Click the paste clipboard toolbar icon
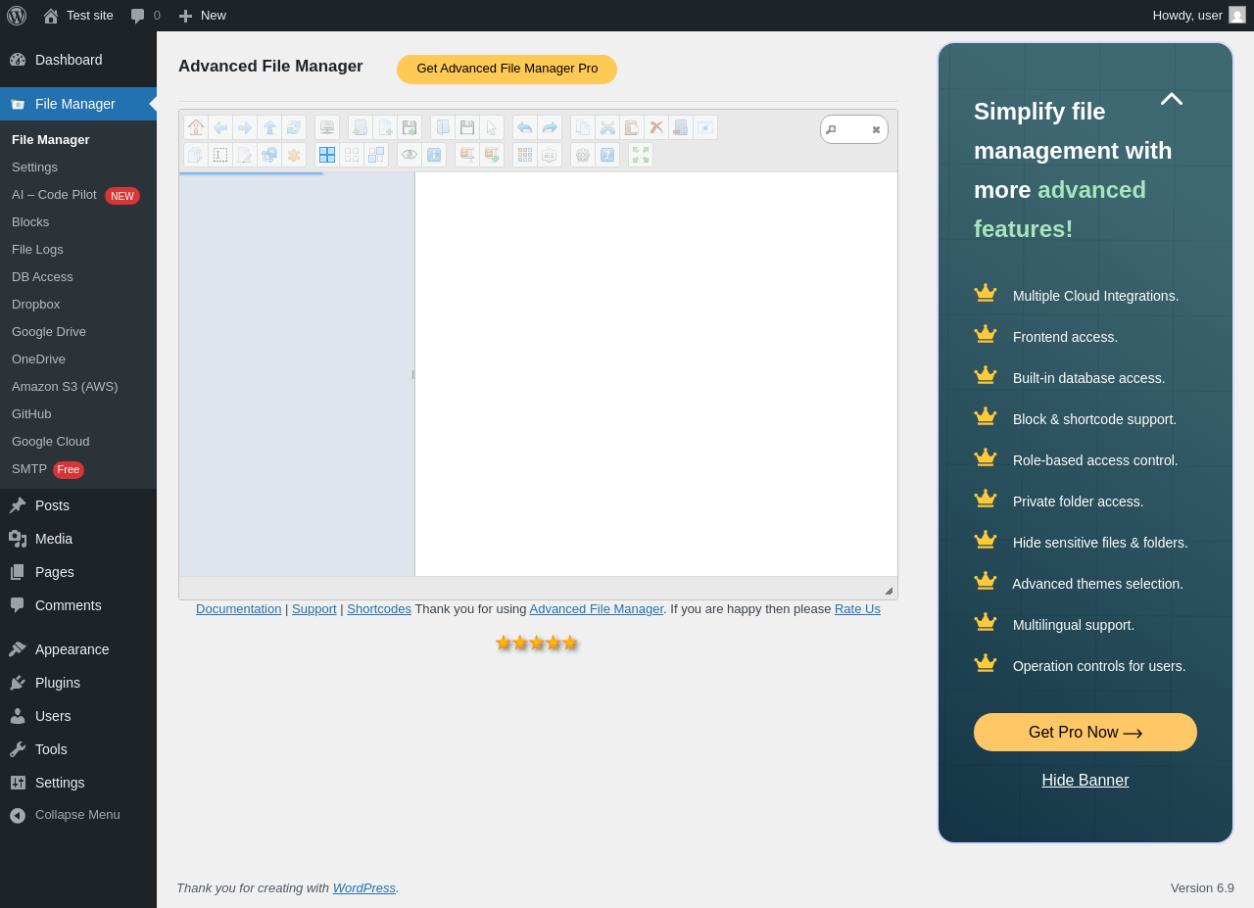The width and height of the screenshot is (1254, 908). point(632,127)
